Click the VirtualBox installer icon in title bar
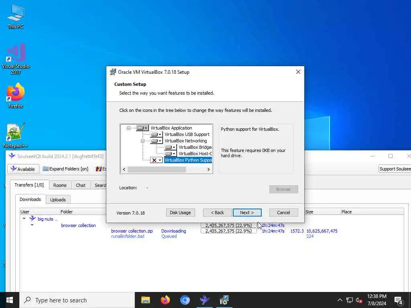 [113, 72]
